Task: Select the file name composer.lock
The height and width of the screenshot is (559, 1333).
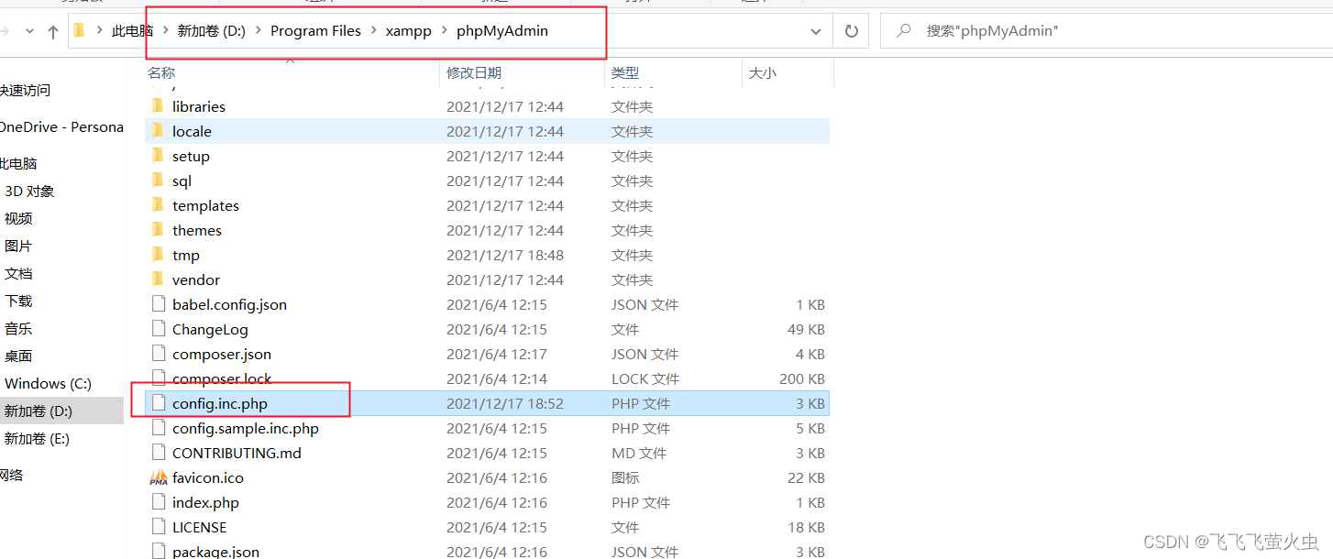Action: point(222,378)
